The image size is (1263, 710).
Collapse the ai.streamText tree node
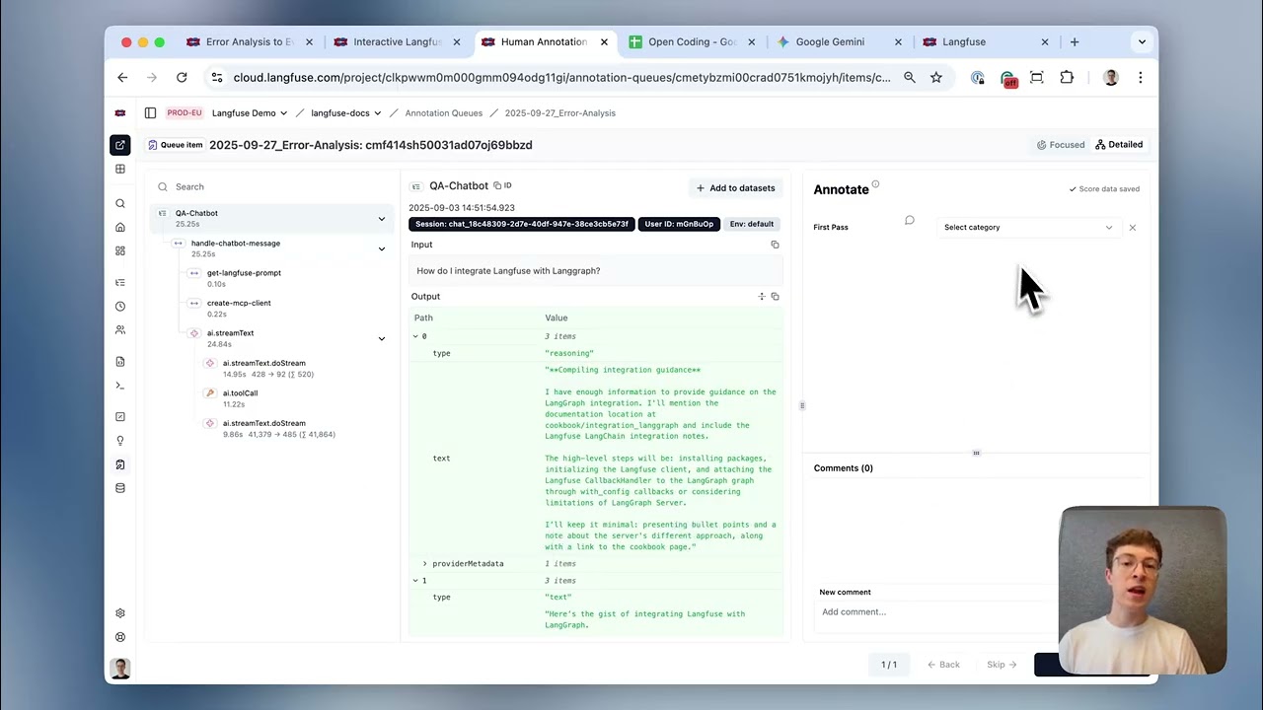click(382, 338)
